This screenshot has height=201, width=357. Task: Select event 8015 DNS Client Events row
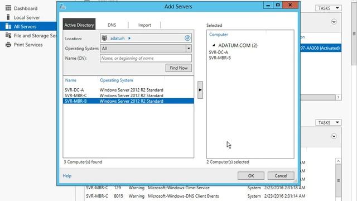(196, 196)
